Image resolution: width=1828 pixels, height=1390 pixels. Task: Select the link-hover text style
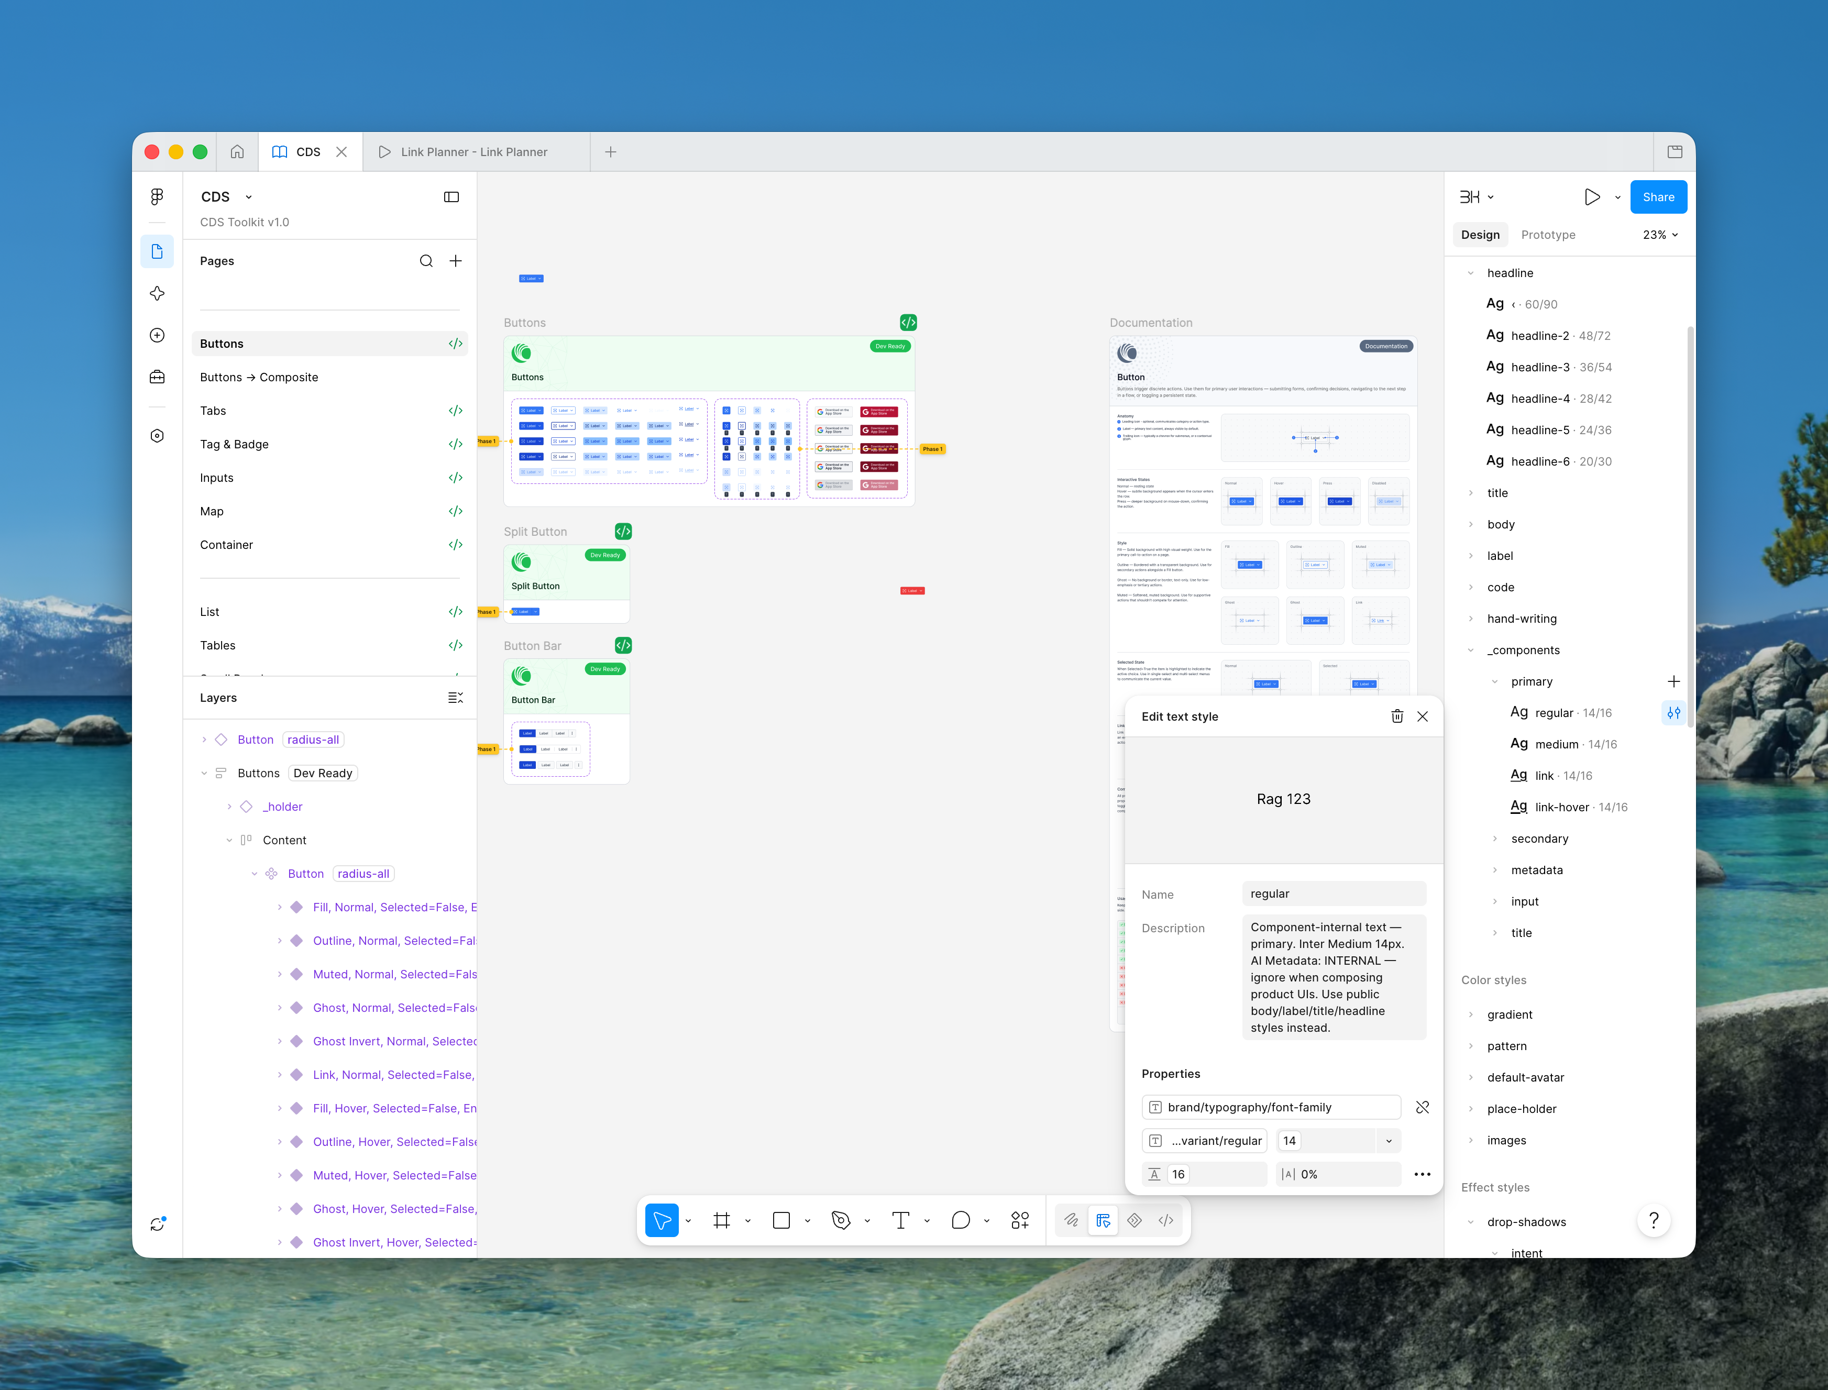click(1568, 808)
